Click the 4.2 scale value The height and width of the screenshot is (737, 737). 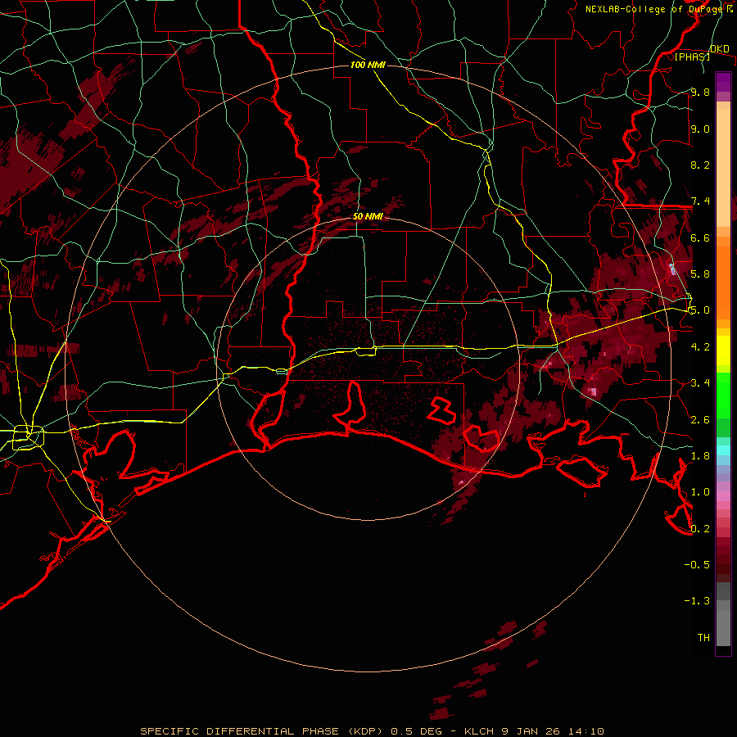(x=700, y=347)
